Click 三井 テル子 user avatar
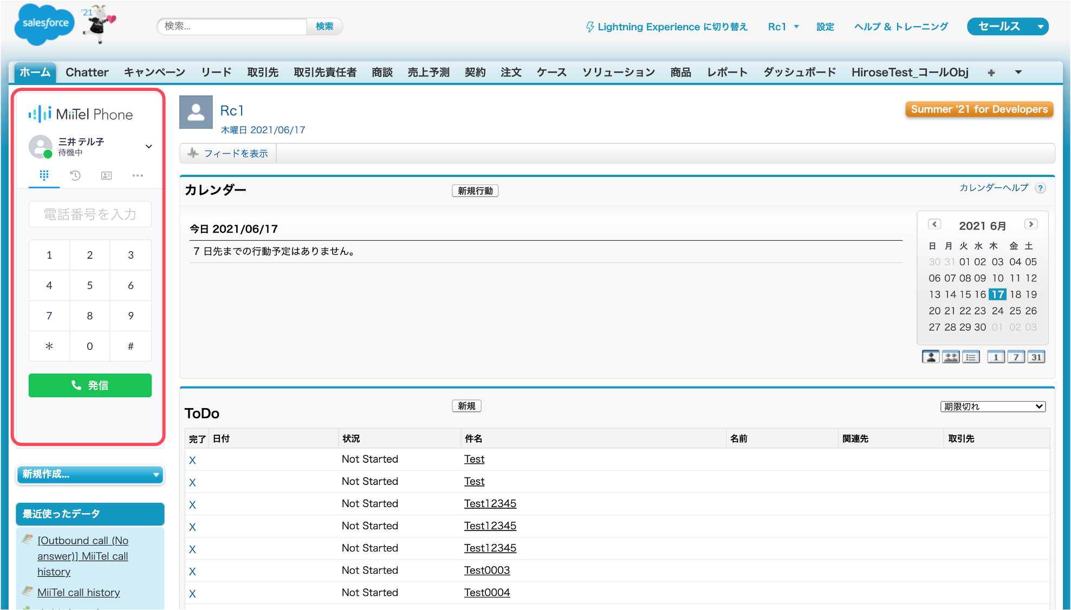1071x610 pixels. click(x=41, y=147)
